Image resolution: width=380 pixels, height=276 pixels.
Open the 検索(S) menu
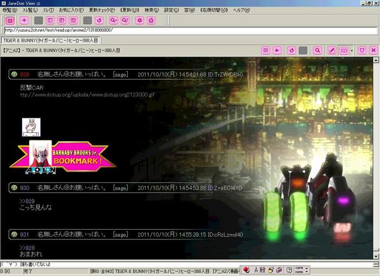coord(152,10)
